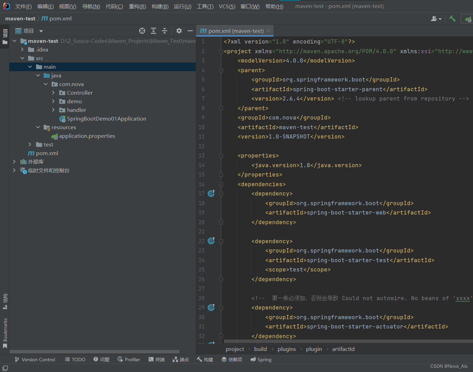Open the 视图(V) menu
The width and height of the screenshot is (473, 372).
pyautogui.click(x=67, y=6)
